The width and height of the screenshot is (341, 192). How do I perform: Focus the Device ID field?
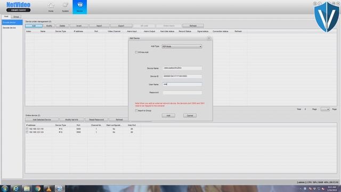pos(182,76)
